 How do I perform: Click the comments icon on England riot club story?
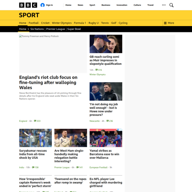35,121
